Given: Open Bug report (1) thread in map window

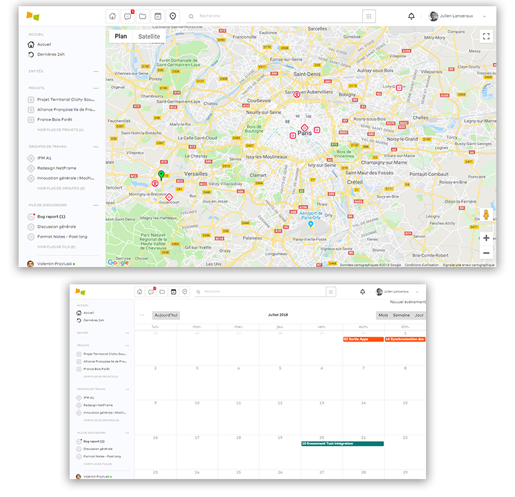Looking at the screenshot, I should click(x=47, y=217).
